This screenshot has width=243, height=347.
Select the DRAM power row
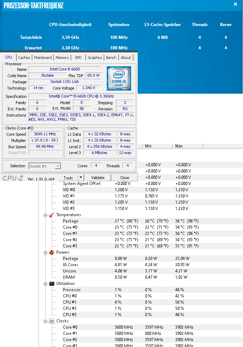point(152,277)
